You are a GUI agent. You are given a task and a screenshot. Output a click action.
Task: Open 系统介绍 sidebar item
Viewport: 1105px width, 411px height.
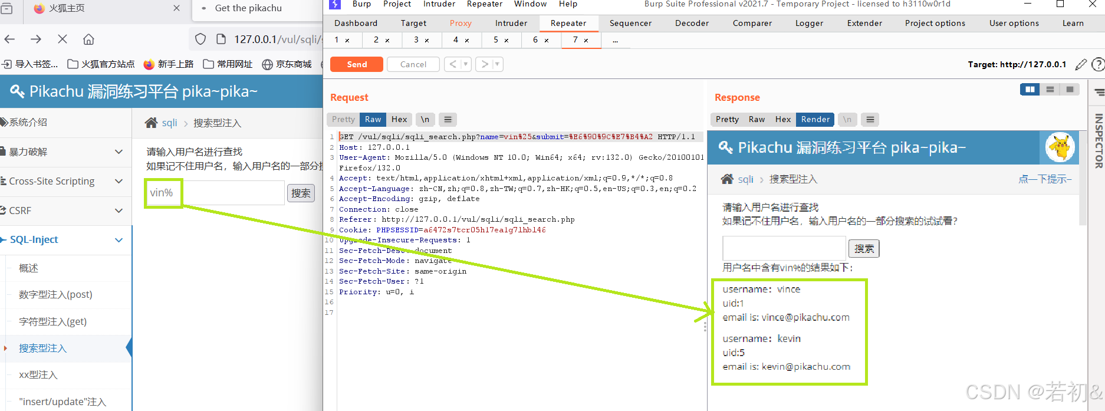(28, 122)
